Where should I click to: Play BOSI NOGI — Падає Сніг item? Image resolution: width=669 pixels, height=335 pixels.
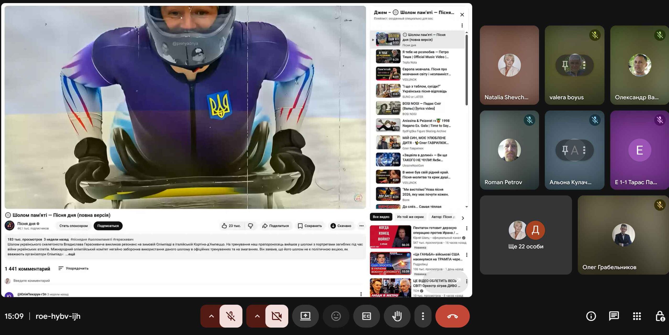[417, 108]
